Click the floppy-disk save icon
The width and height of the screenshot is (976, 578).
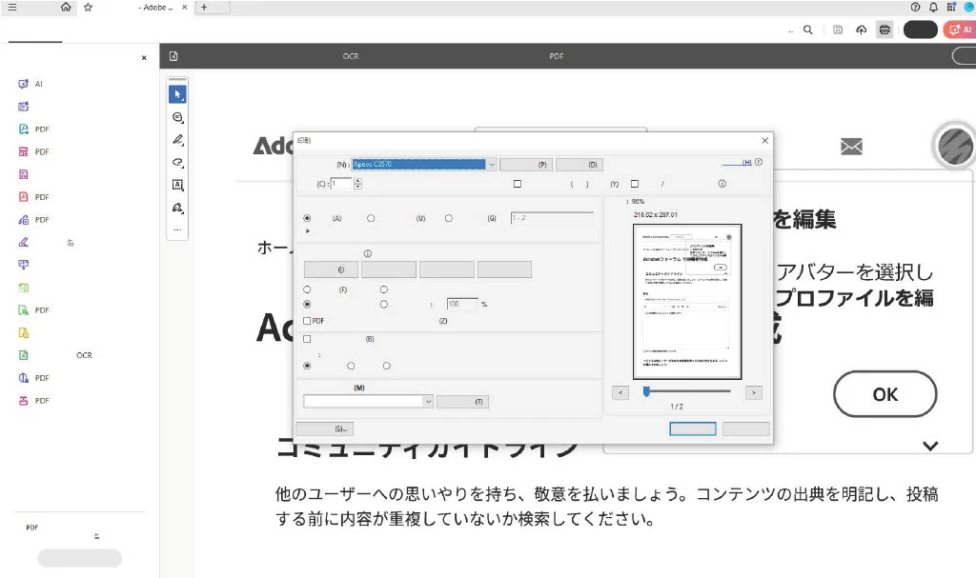point(838,30)
